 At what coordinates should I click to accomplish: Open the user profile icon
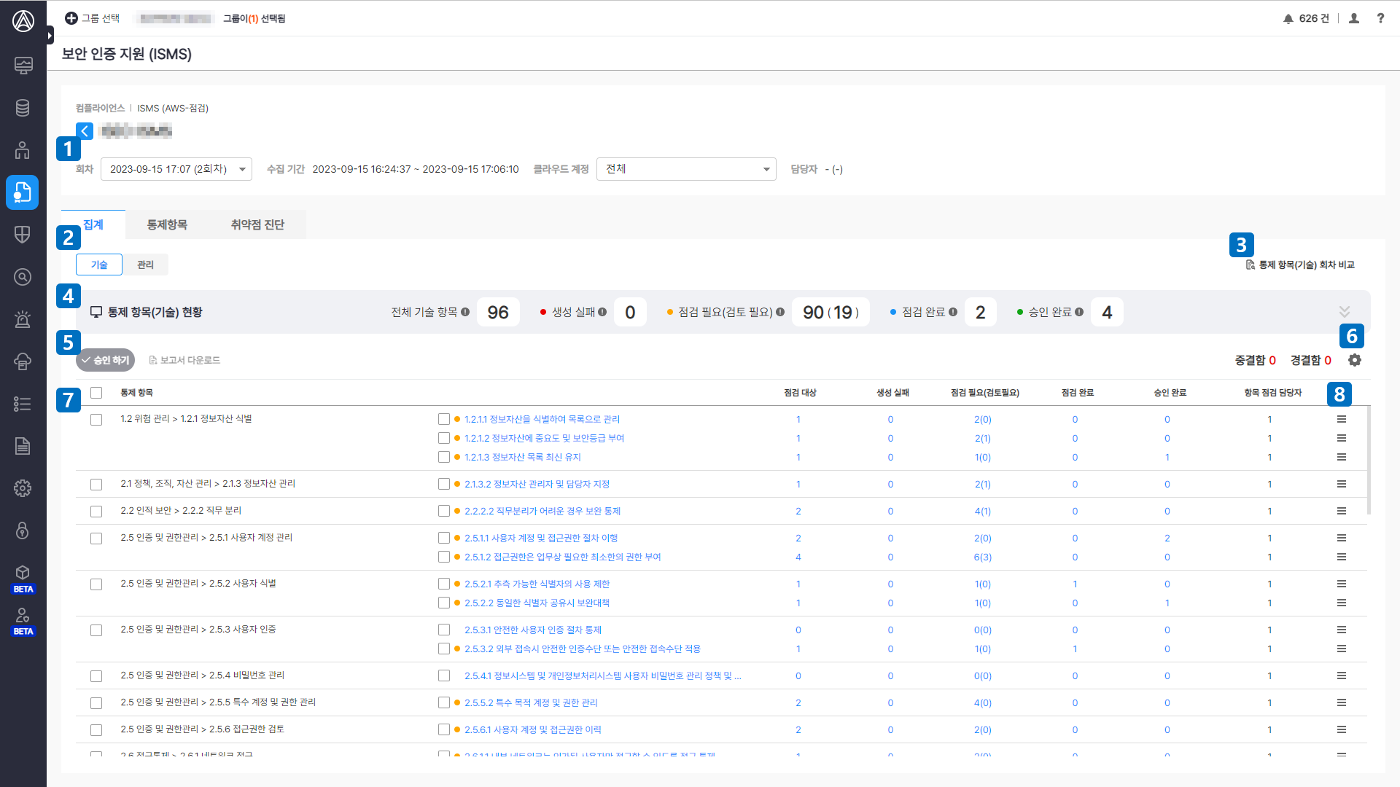1354,18
